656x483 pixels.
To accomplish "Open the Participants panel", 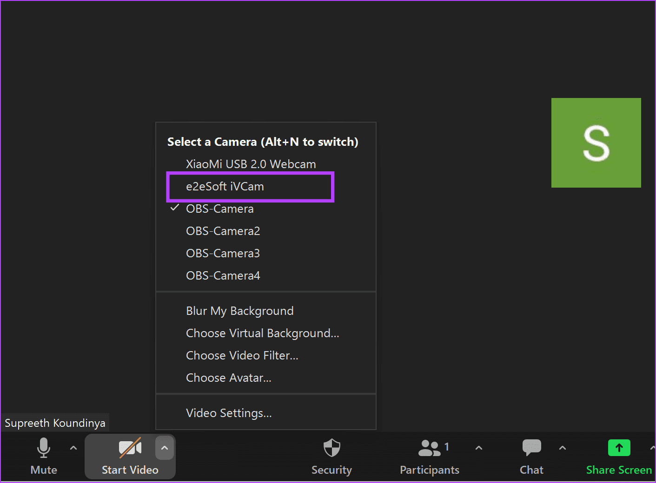I will pos(429,457).
